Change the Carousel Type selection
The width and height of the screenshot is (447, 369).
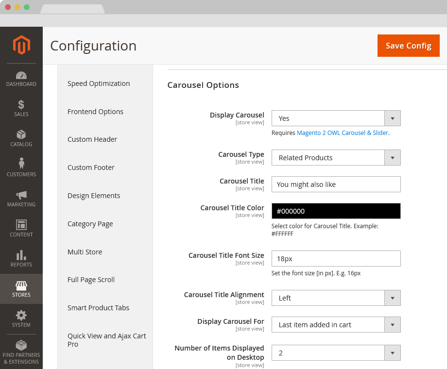[x=392, y=157]
